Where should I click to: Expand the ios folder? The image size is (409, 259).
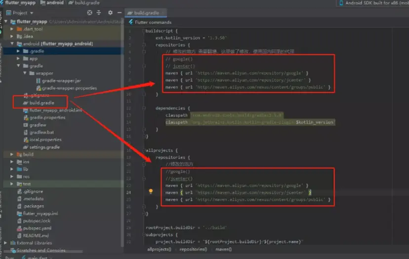(x=12, y=162)
